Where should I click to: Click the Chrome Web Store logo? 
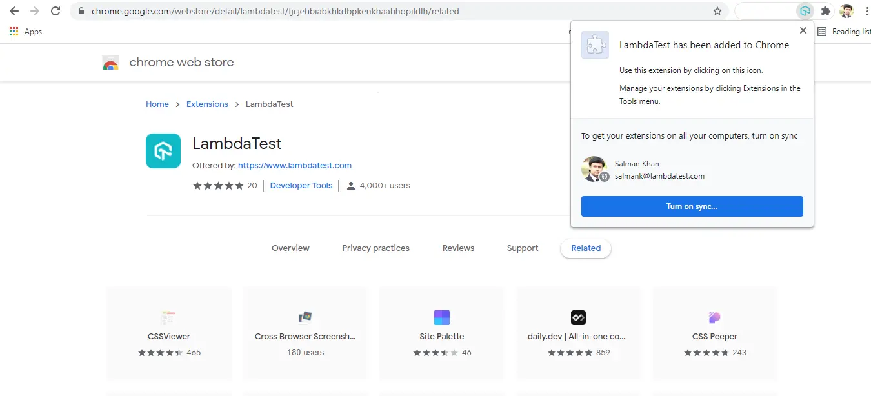111,63
